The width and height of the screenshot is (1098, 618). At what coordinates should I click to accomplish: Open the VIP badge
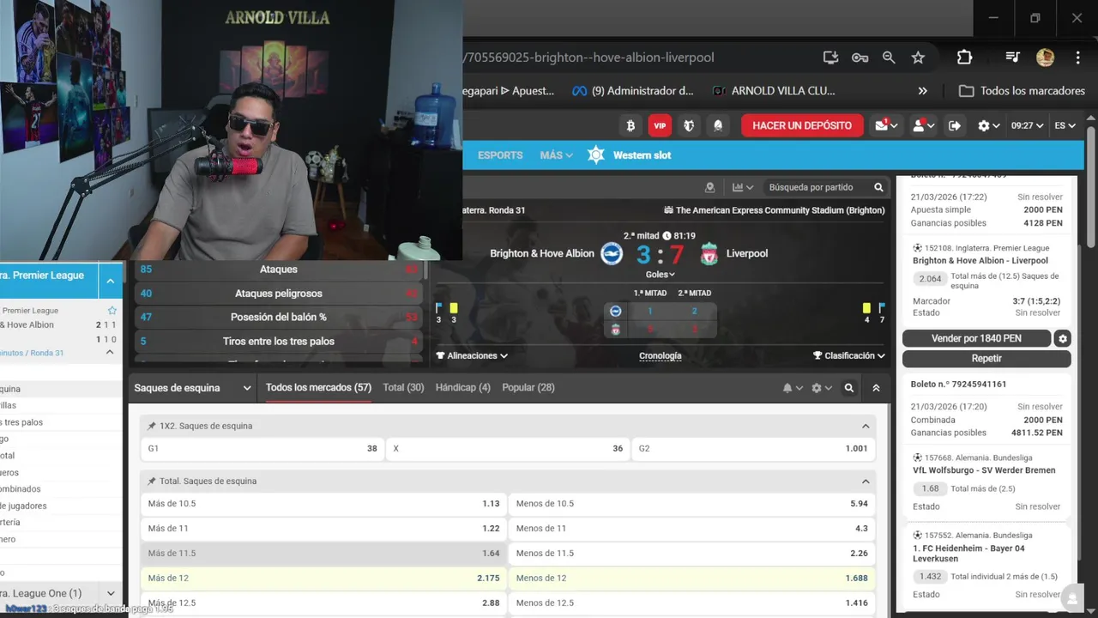pos(660,125)
